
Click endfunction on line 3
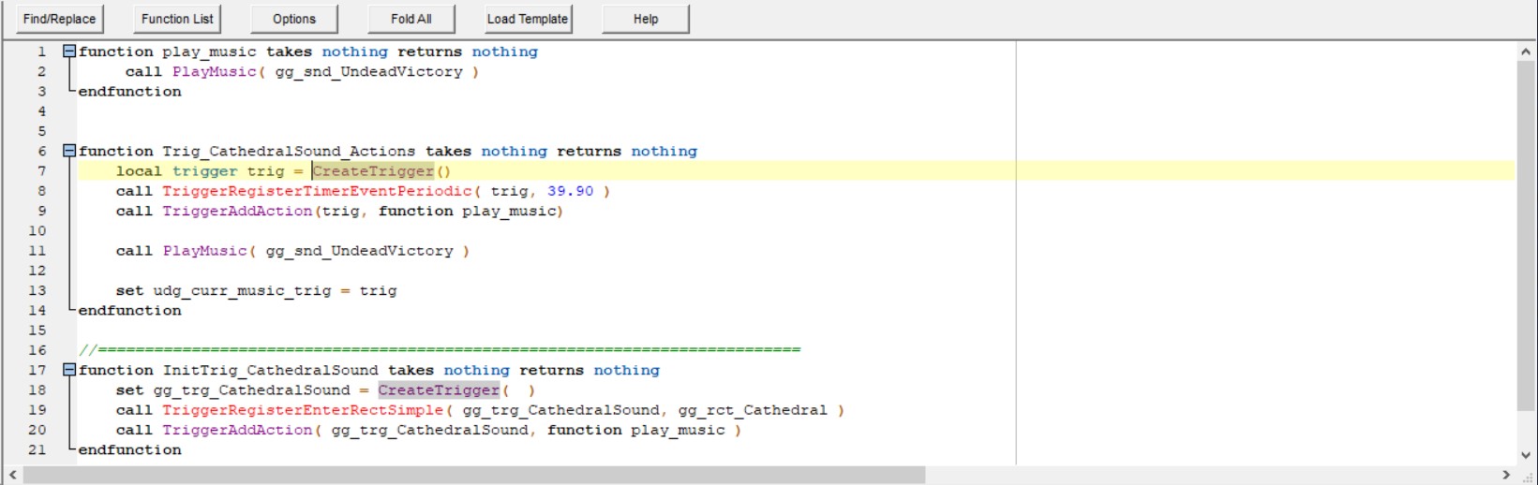(x=129, y=92)
